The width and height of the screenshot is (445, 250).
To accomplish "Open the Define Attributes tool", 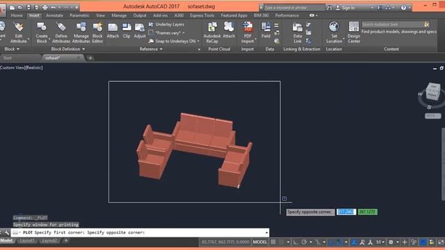I will tap(61, 33).
